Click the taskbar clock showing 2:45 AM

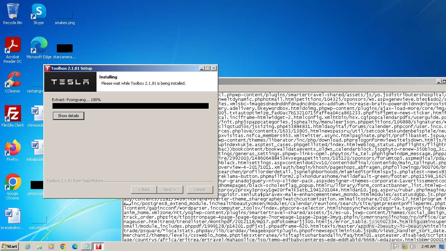tap(428, 246)
